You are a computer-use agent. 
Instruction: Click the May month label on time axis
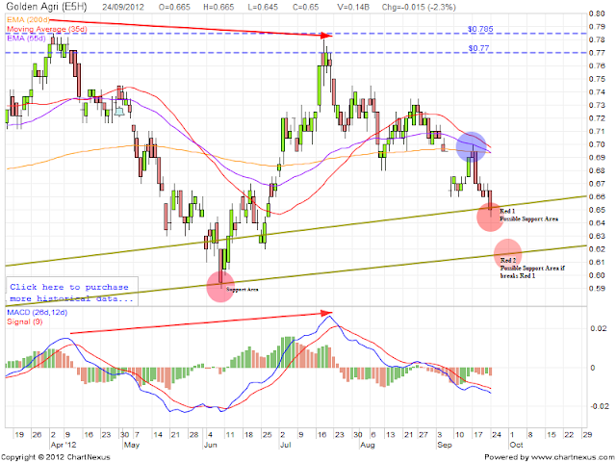click(131, 445)
